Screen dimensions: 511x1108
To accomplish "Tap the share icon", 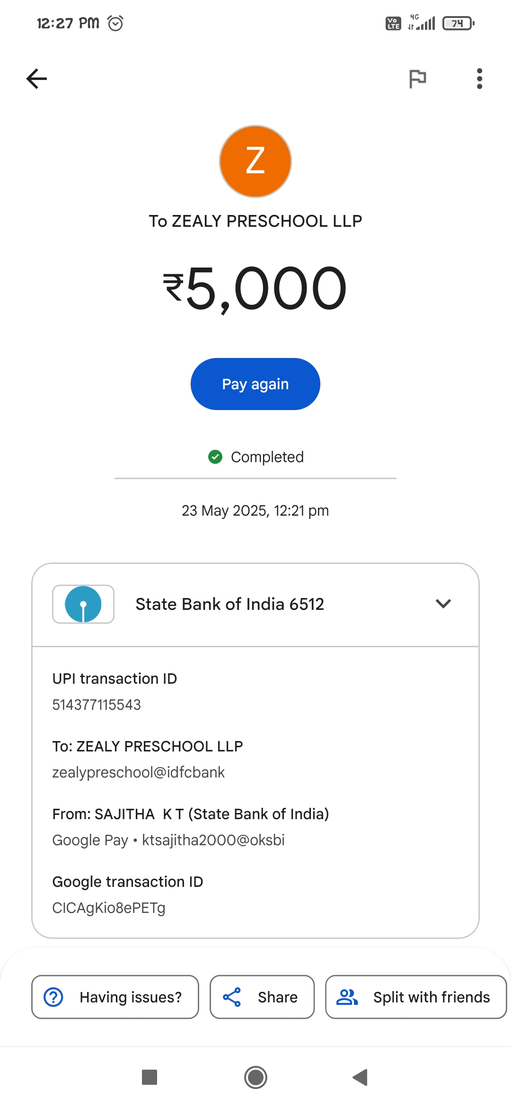I will coord(232,997).
